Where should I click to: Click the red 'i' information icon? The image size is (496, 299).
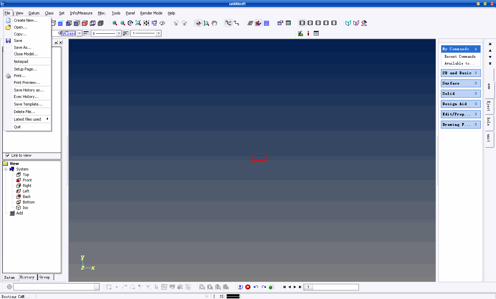click(308, 33)
